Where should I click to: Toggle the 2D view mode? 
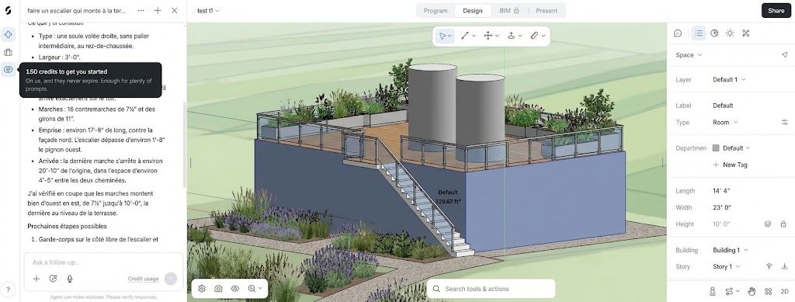coord(784,291)
